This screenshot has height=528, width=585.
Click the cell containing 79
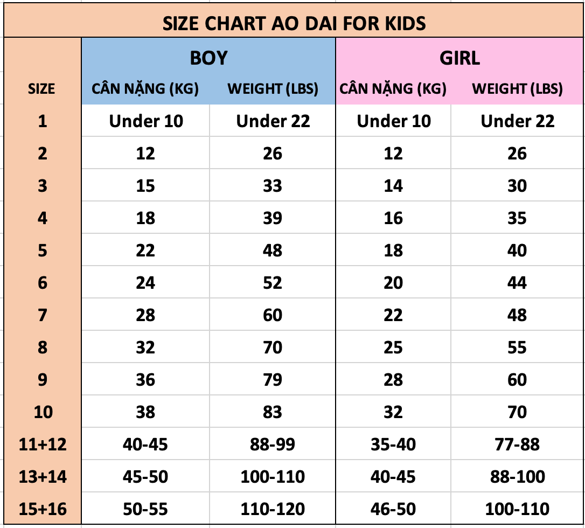[x=273, y=380]
